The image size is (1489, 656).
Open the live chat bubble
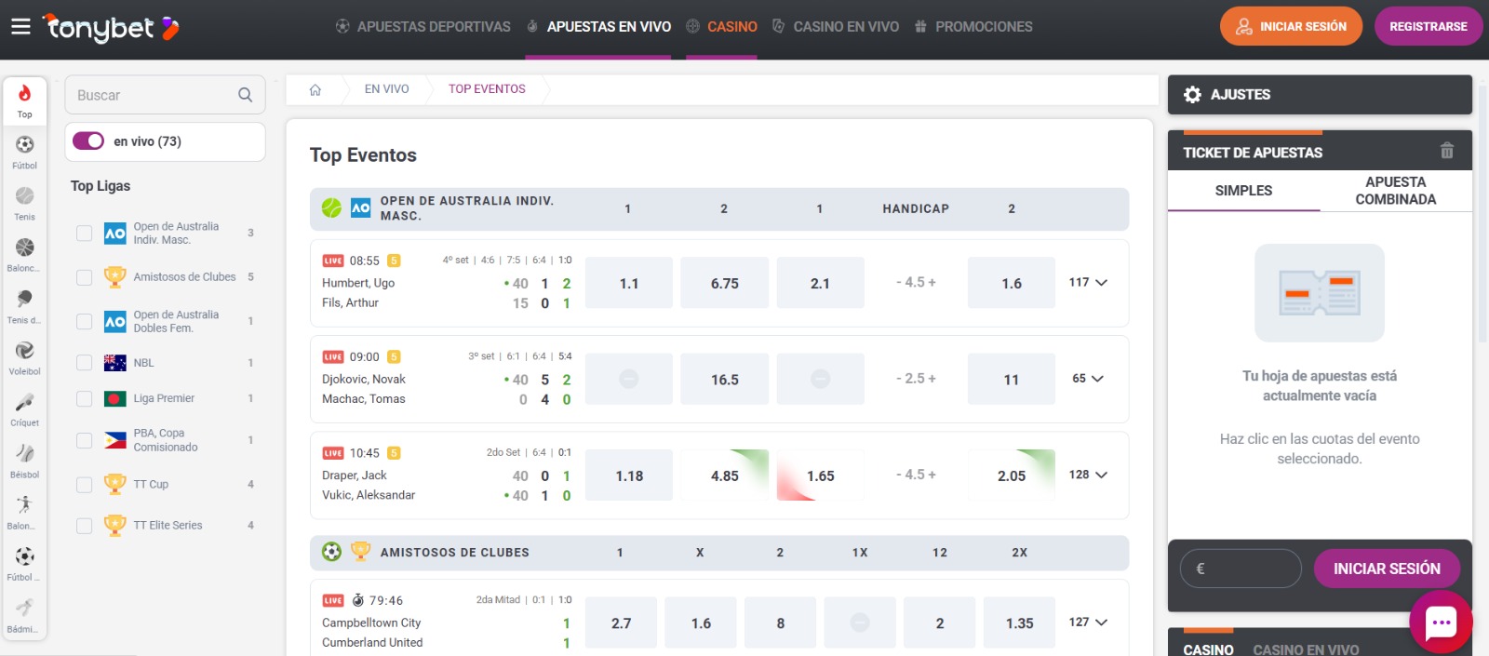point(1441,622)
